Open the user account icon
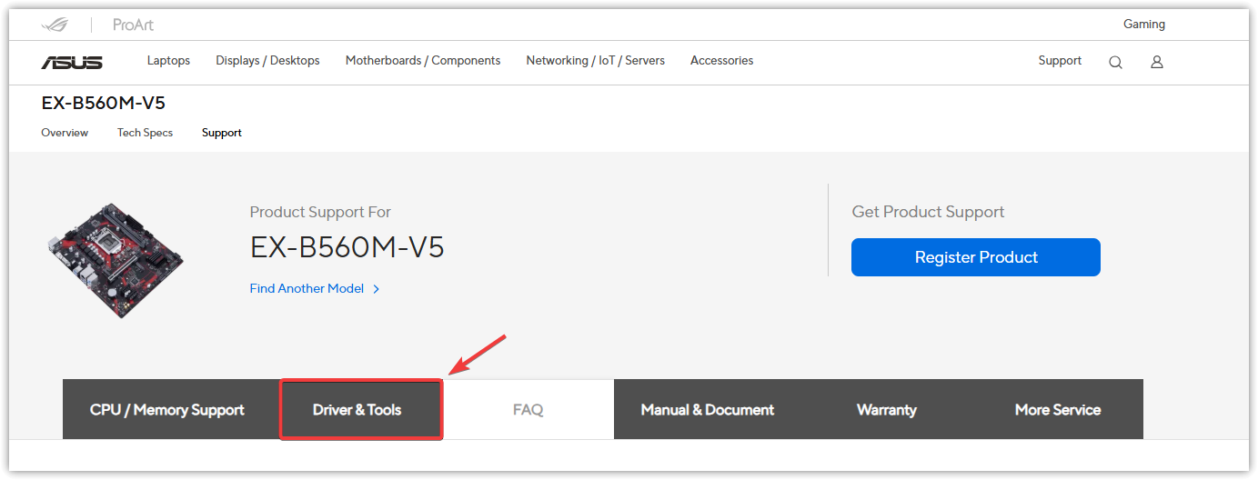The height and width of the screenshot is (480, 1258). [x=1157, y=62]
